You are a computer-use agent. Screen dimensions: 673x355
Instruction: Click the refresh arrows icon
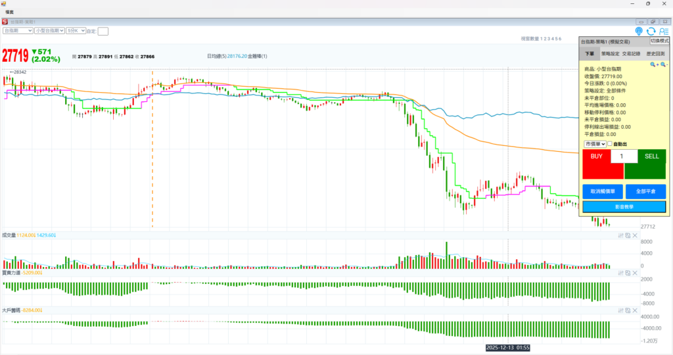click(651, 31)
